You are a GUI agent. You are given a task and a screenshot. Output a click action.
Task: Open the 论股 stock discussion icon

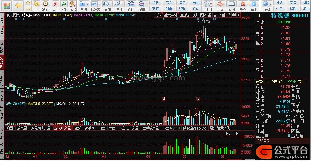[x=131, y=6]
